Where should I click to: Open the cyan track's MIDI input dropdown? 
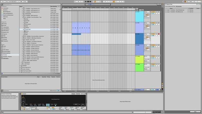point(147,12)
